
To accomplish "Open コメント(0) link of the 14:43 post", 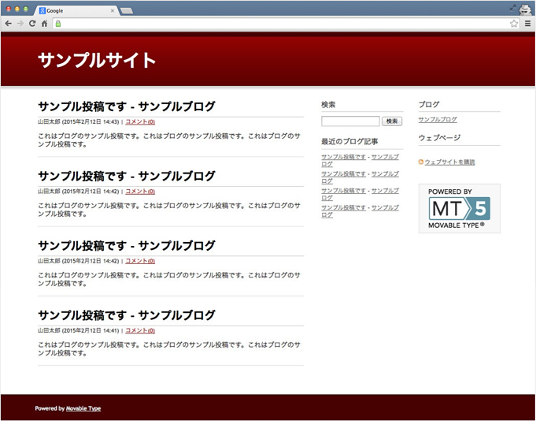I will 140,122.
